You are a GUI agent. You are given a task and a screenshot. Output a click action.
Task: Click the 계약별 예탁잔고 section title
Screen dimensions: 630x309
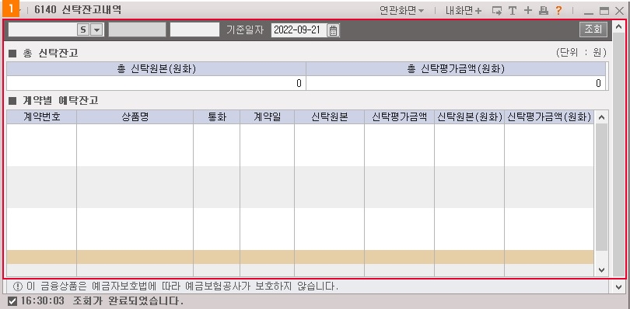coord(61,100)
